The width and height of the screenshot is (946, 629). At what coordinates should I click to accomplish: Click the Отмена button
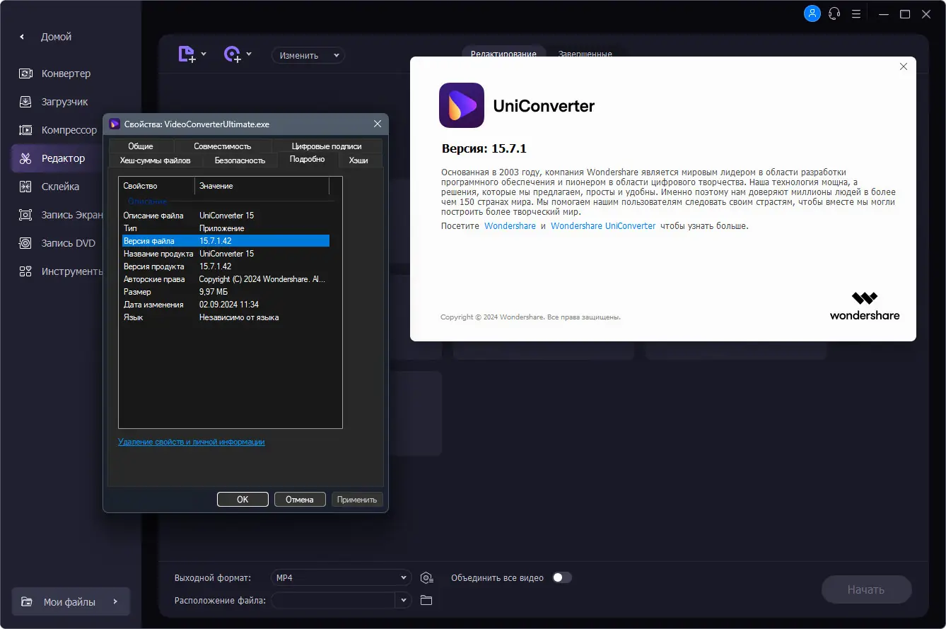[x=300, y=500]
